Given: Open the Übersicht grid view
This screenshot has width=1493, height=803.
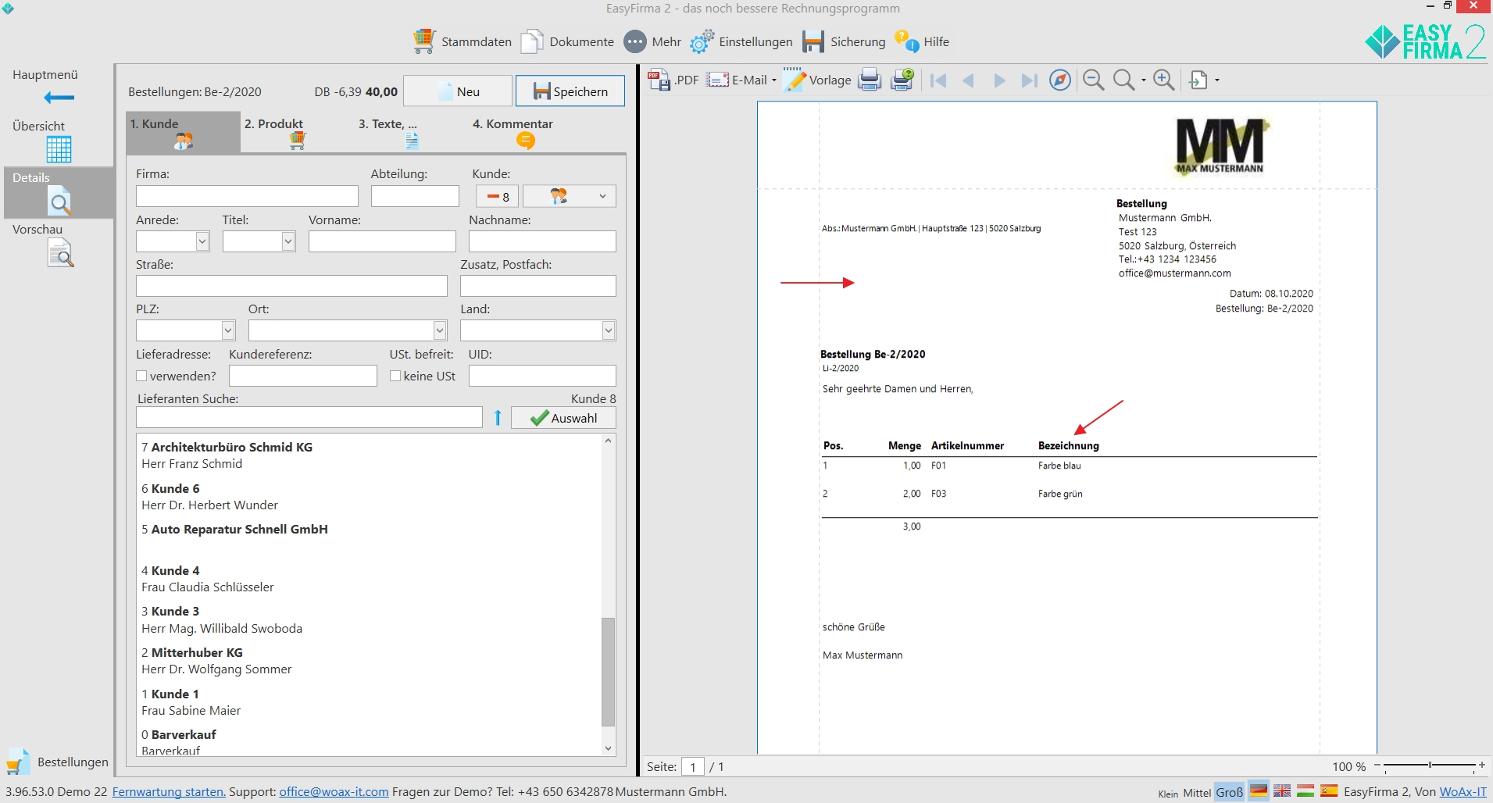Looking at the screenshot, I should tap(59, 148).
